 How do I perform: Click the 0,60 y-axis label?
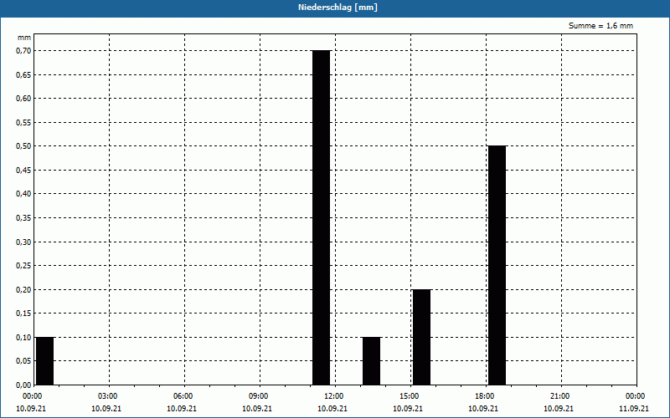(x=23, y=99)
